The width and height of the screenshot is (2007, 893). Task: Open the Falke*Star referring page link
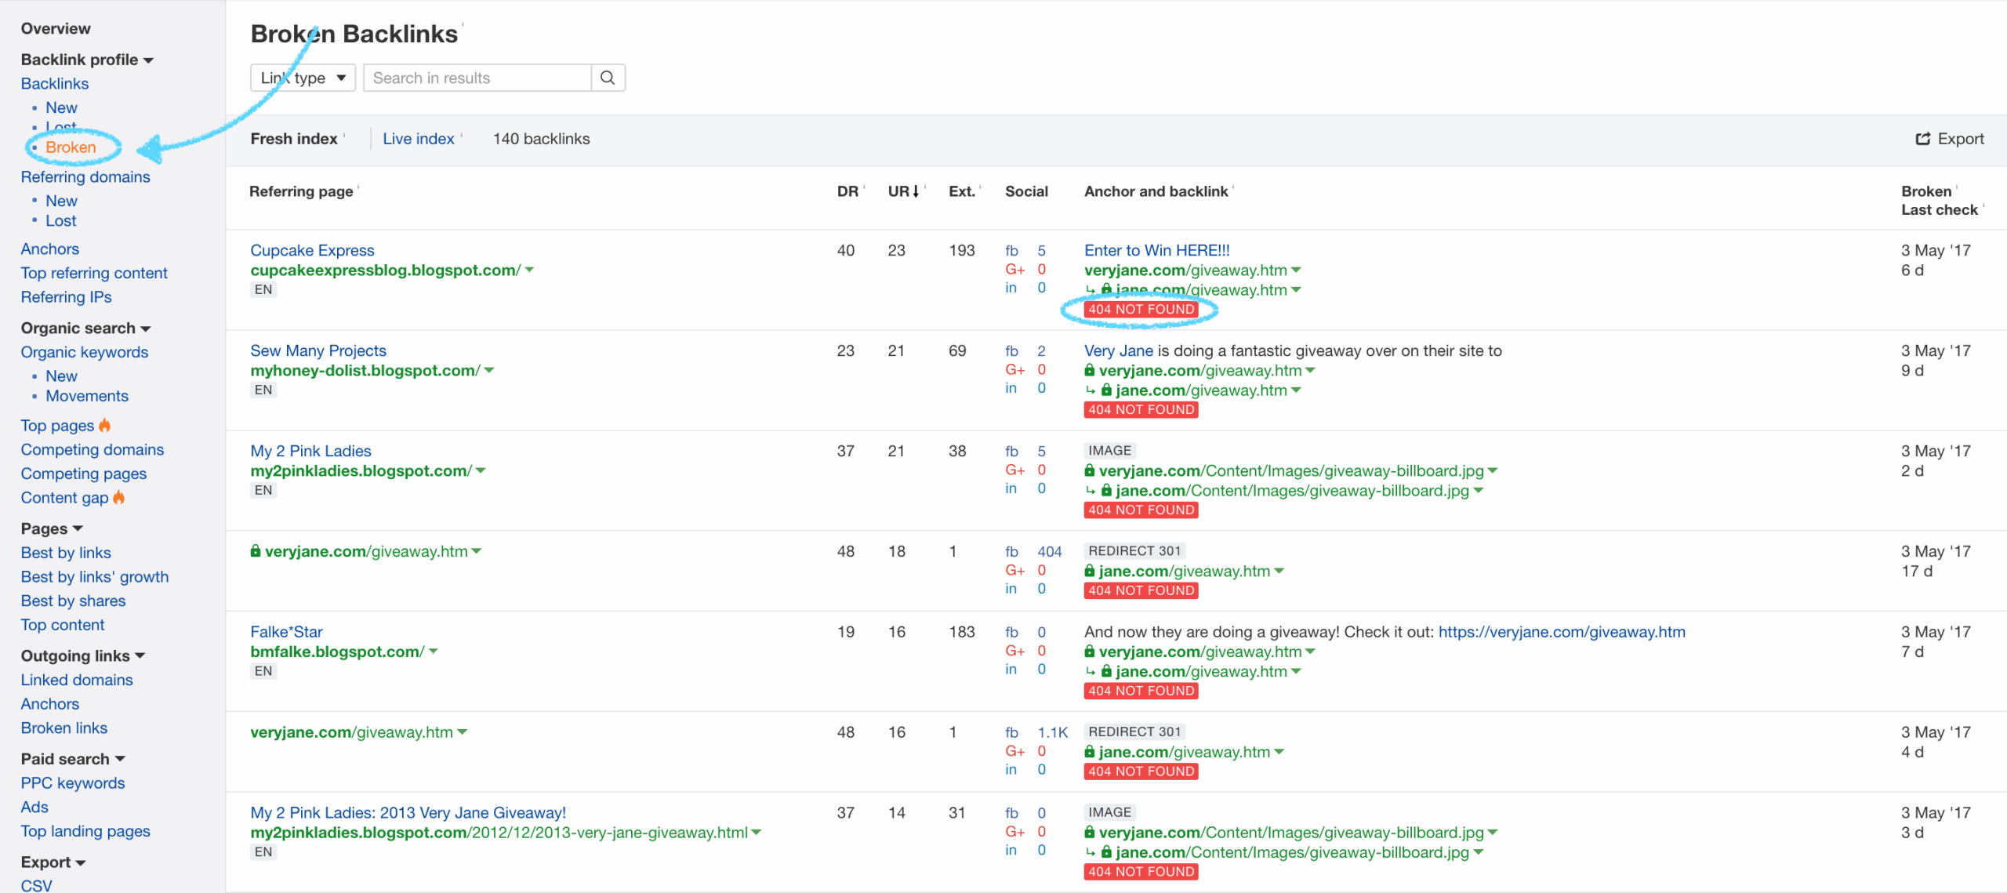point(286,631)
